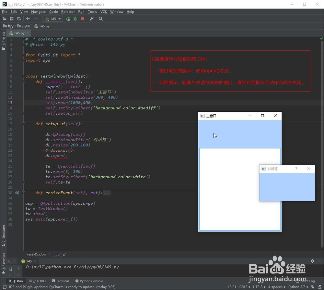Select the bjy breadcrumb folder
The image size is (324, 290).
pos(8,26)
